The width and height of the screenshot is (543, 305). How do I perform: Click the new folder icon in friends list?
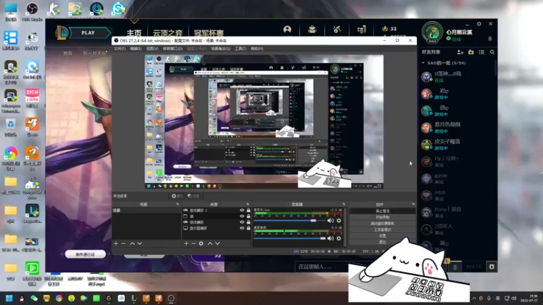click(x=471, y=52)
